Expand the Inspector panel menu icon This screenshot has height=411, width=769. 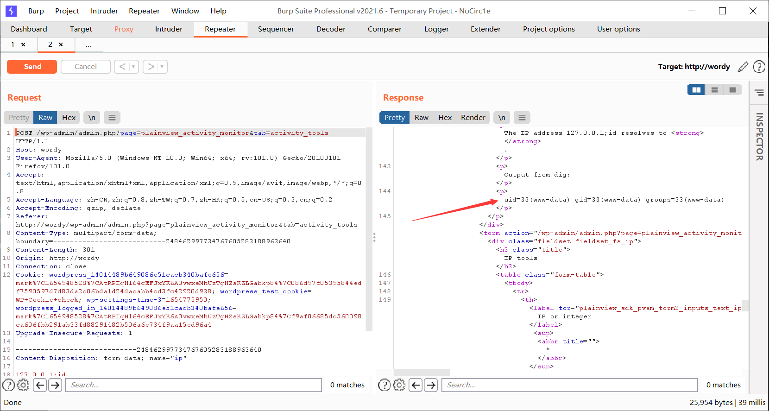759,93
